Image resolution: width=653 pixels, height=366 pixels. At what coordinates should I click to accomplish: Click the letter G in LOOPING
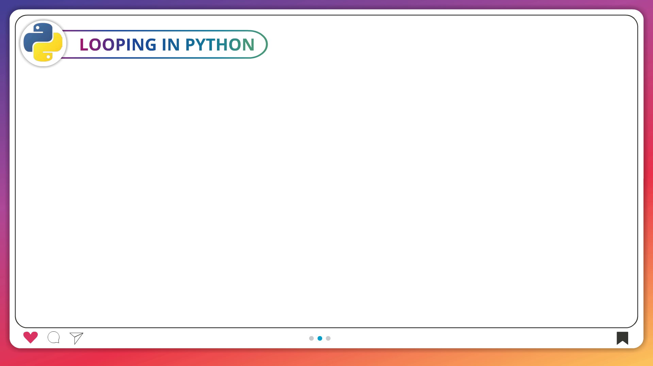[x=150, y=44]
